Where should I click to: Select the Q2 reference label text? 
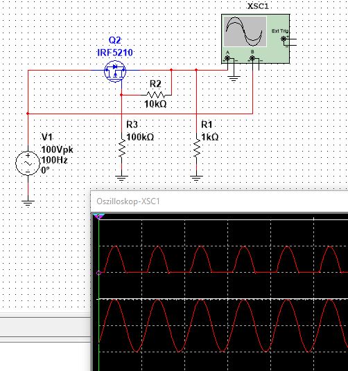(x=115, y=40)
